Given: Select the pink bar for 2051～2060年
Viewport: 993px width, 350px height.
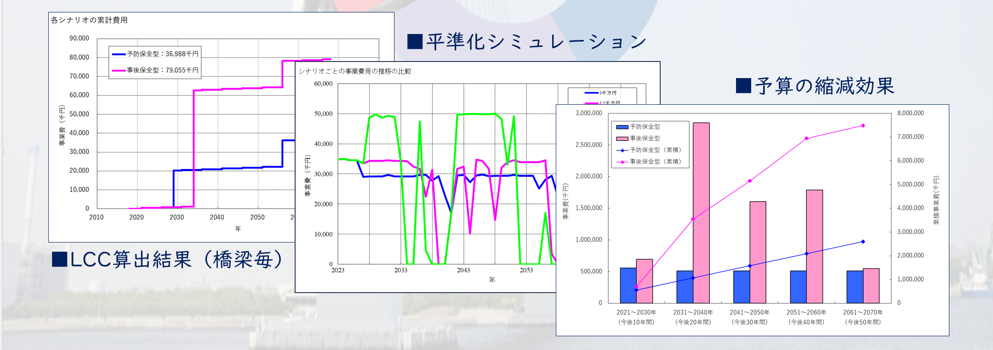Looking at the screenshot, I should 814,246.
